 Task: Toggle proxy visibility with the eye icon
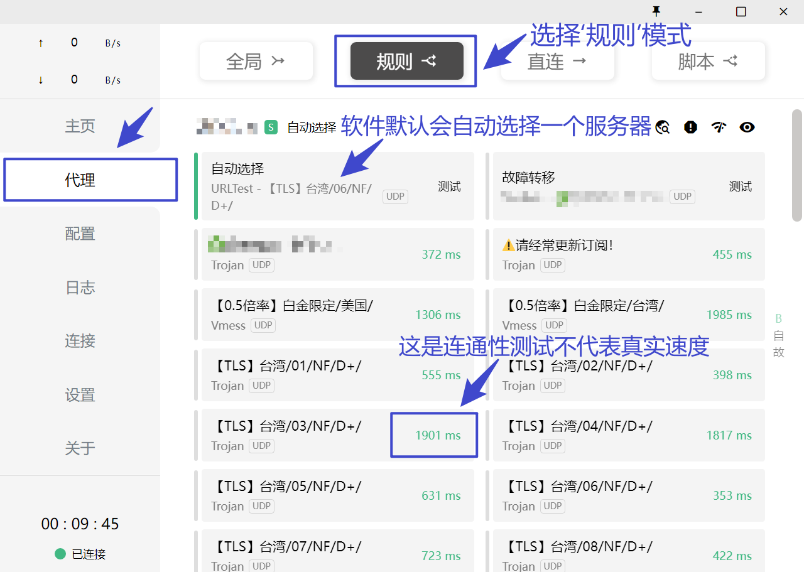747,127
